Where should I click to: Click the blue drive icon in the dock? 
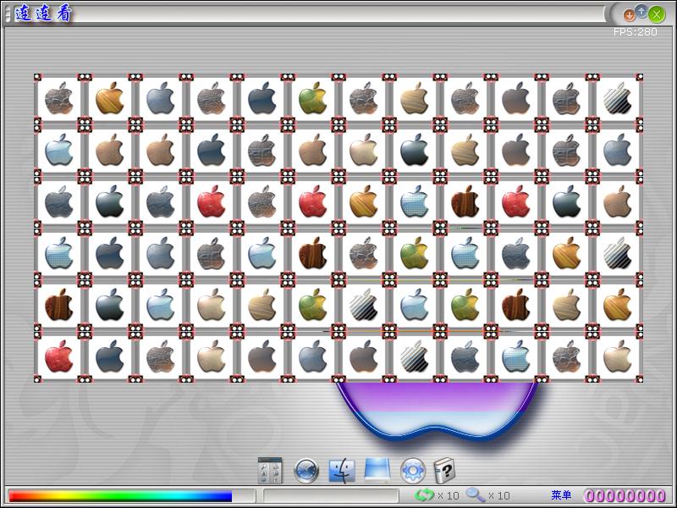[x=377, y=470]
